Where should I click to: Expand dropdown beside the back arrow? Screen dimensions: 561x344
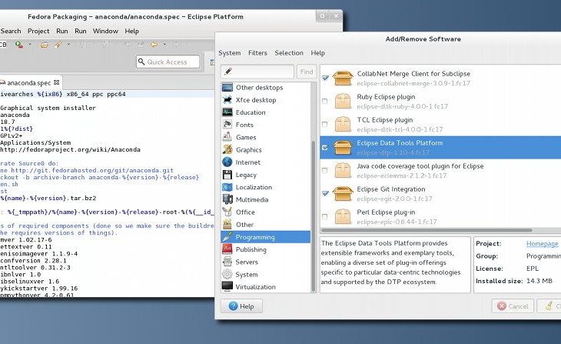(x=164, y=45)
